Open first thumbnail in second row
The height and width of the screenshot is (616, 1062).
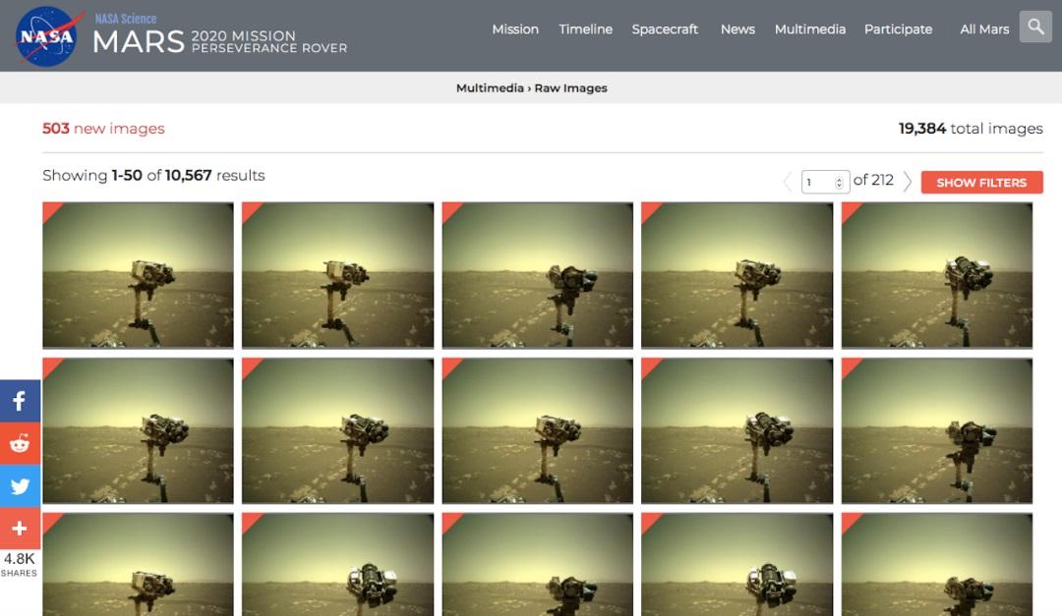(x=139, y=430)
